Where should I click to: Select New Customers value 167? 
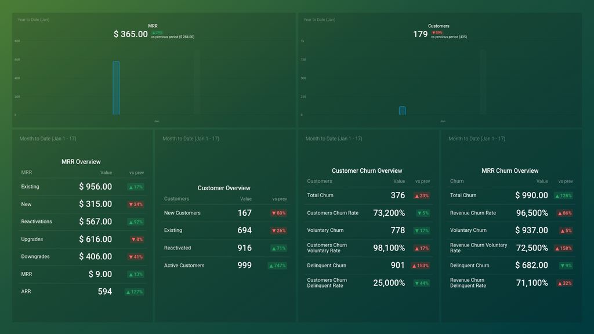[245, 213]
